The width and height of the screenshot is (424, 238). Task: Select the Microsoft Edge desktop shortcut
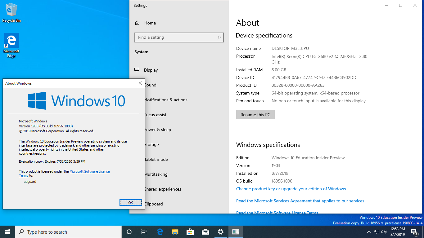11,45
